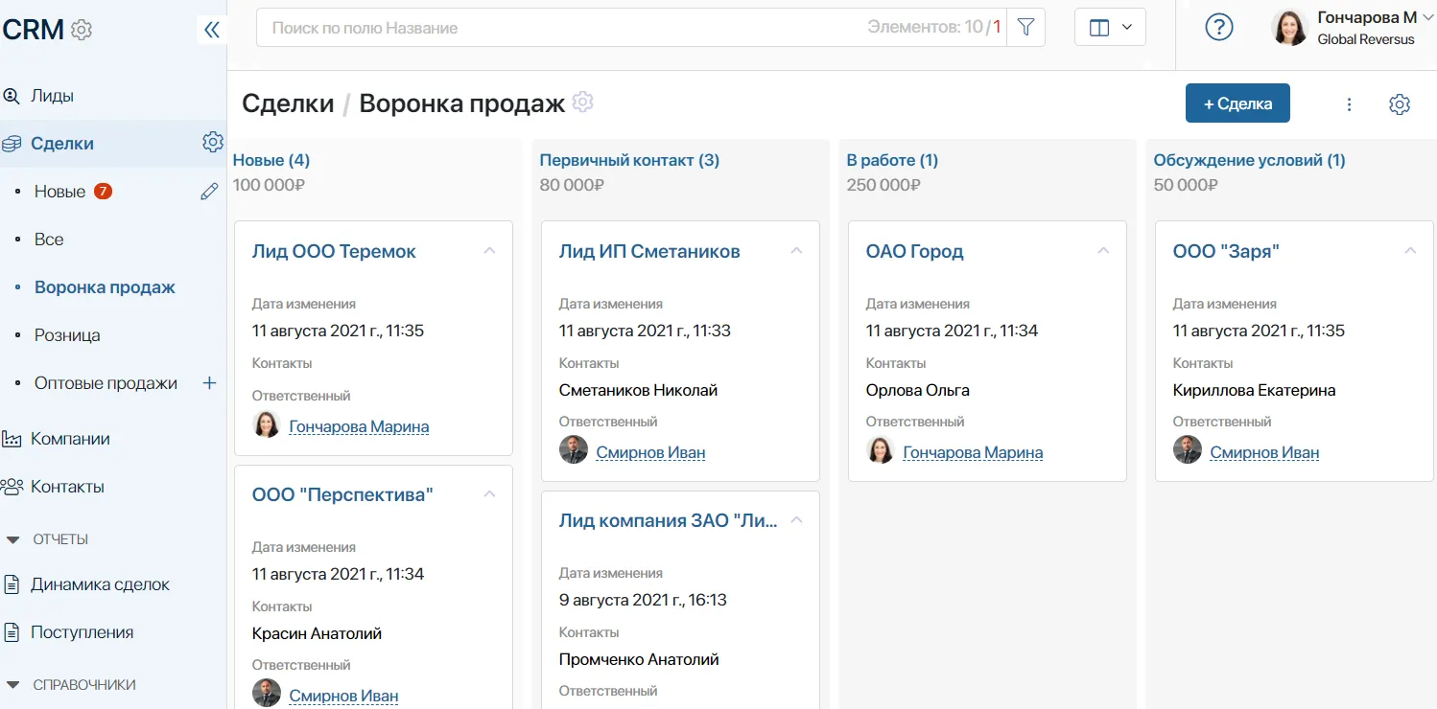Open the help question mark icon
This screenshot has width=1437, height=709.
pyautogui.click(x=1218, y=27)
